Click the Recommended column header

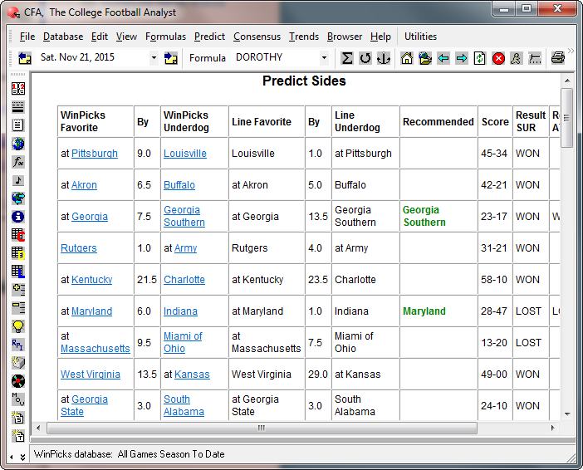[438, 121]
